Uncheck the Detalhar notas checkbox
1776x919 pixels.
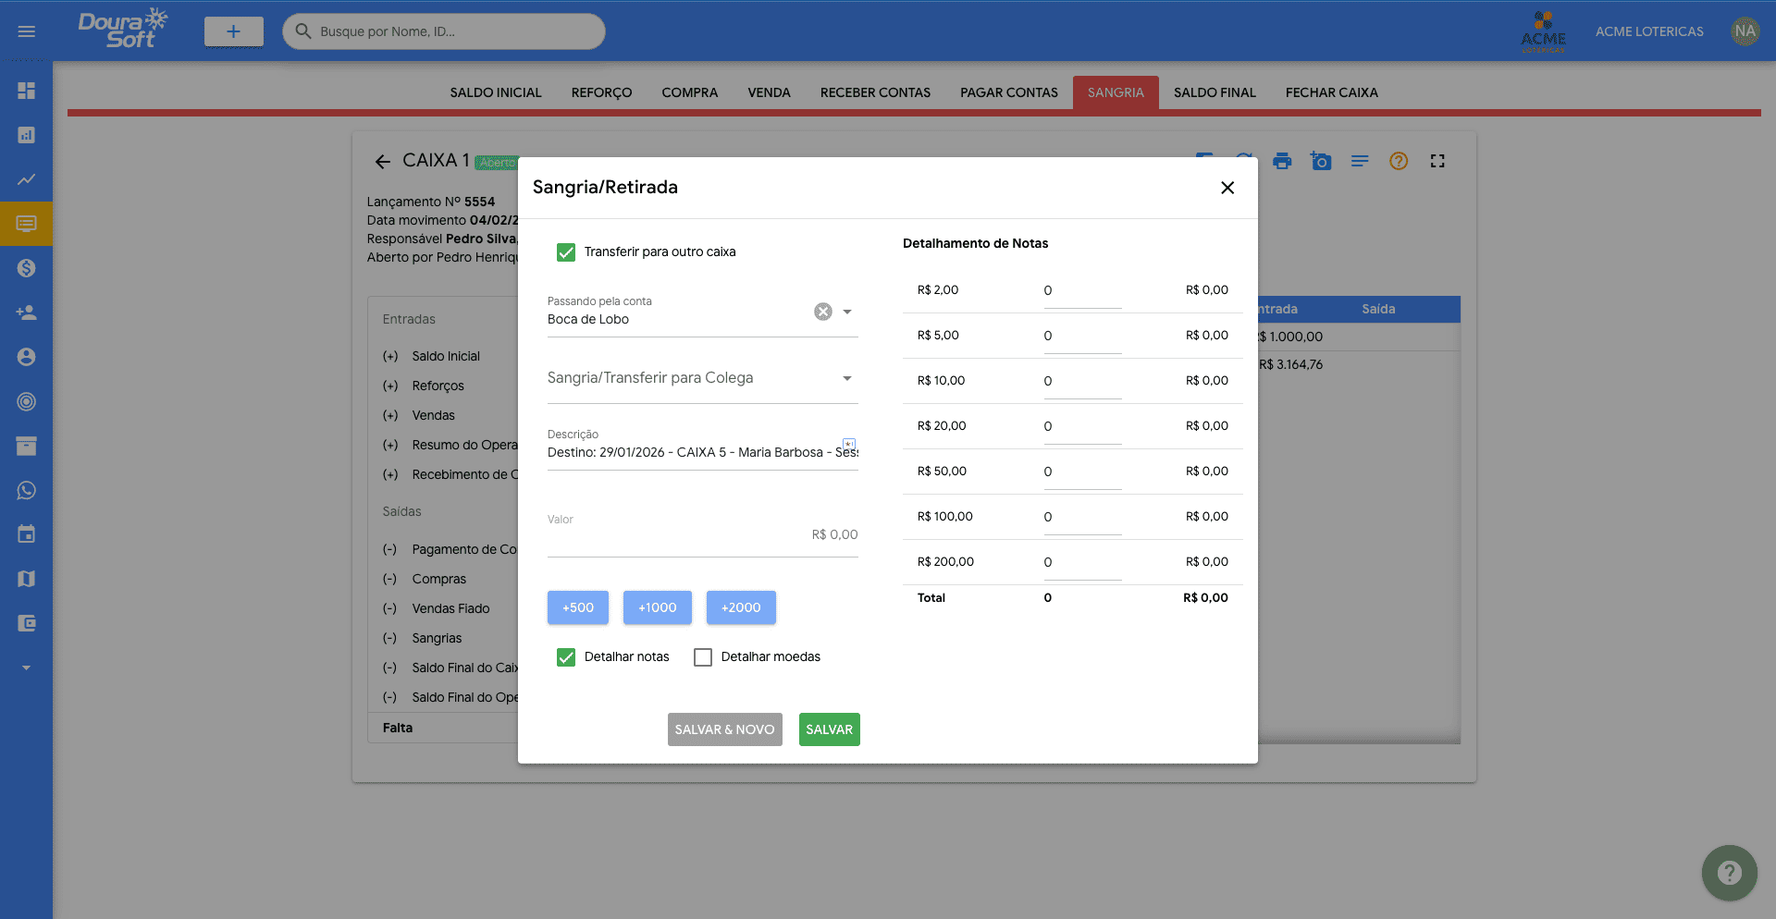coord(566,657)
